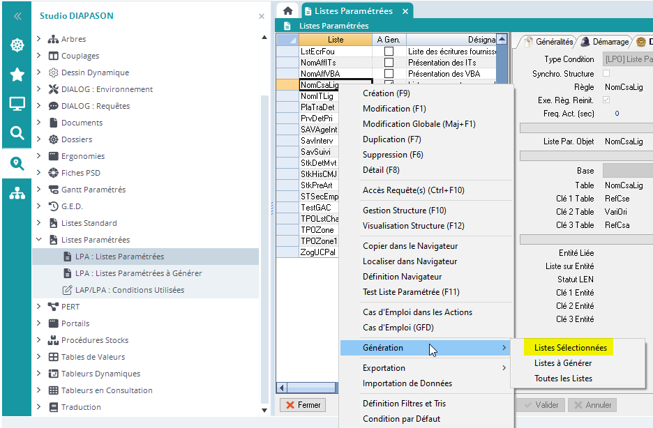The height and width of the screenshot is (428, 653).
Task: Click the magnifying glass search sidebar icon
Action: click(x=17, y=133)
